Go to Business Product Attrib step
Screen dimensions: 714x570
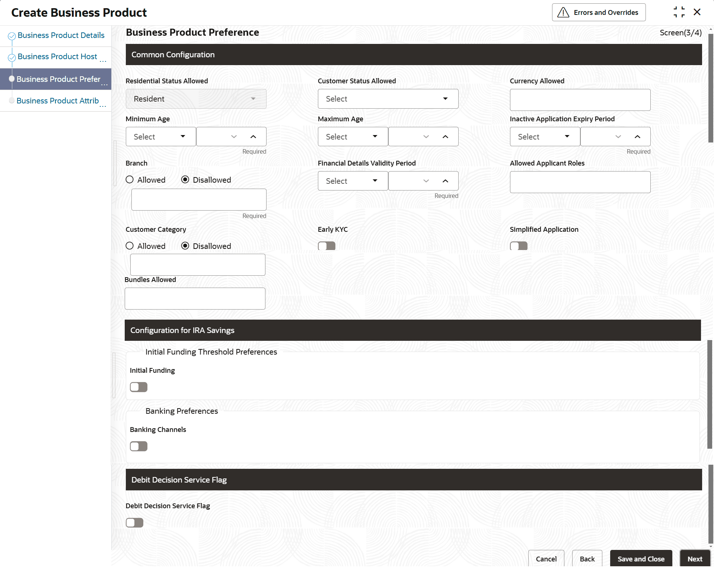click(58, 101)
